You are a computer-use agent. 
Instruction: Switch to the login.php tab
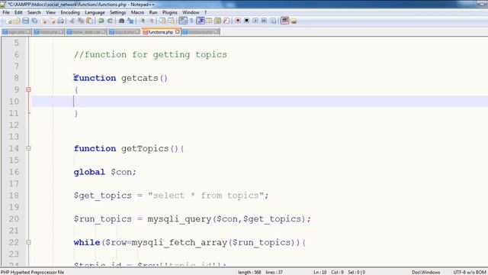click(16, 32)
